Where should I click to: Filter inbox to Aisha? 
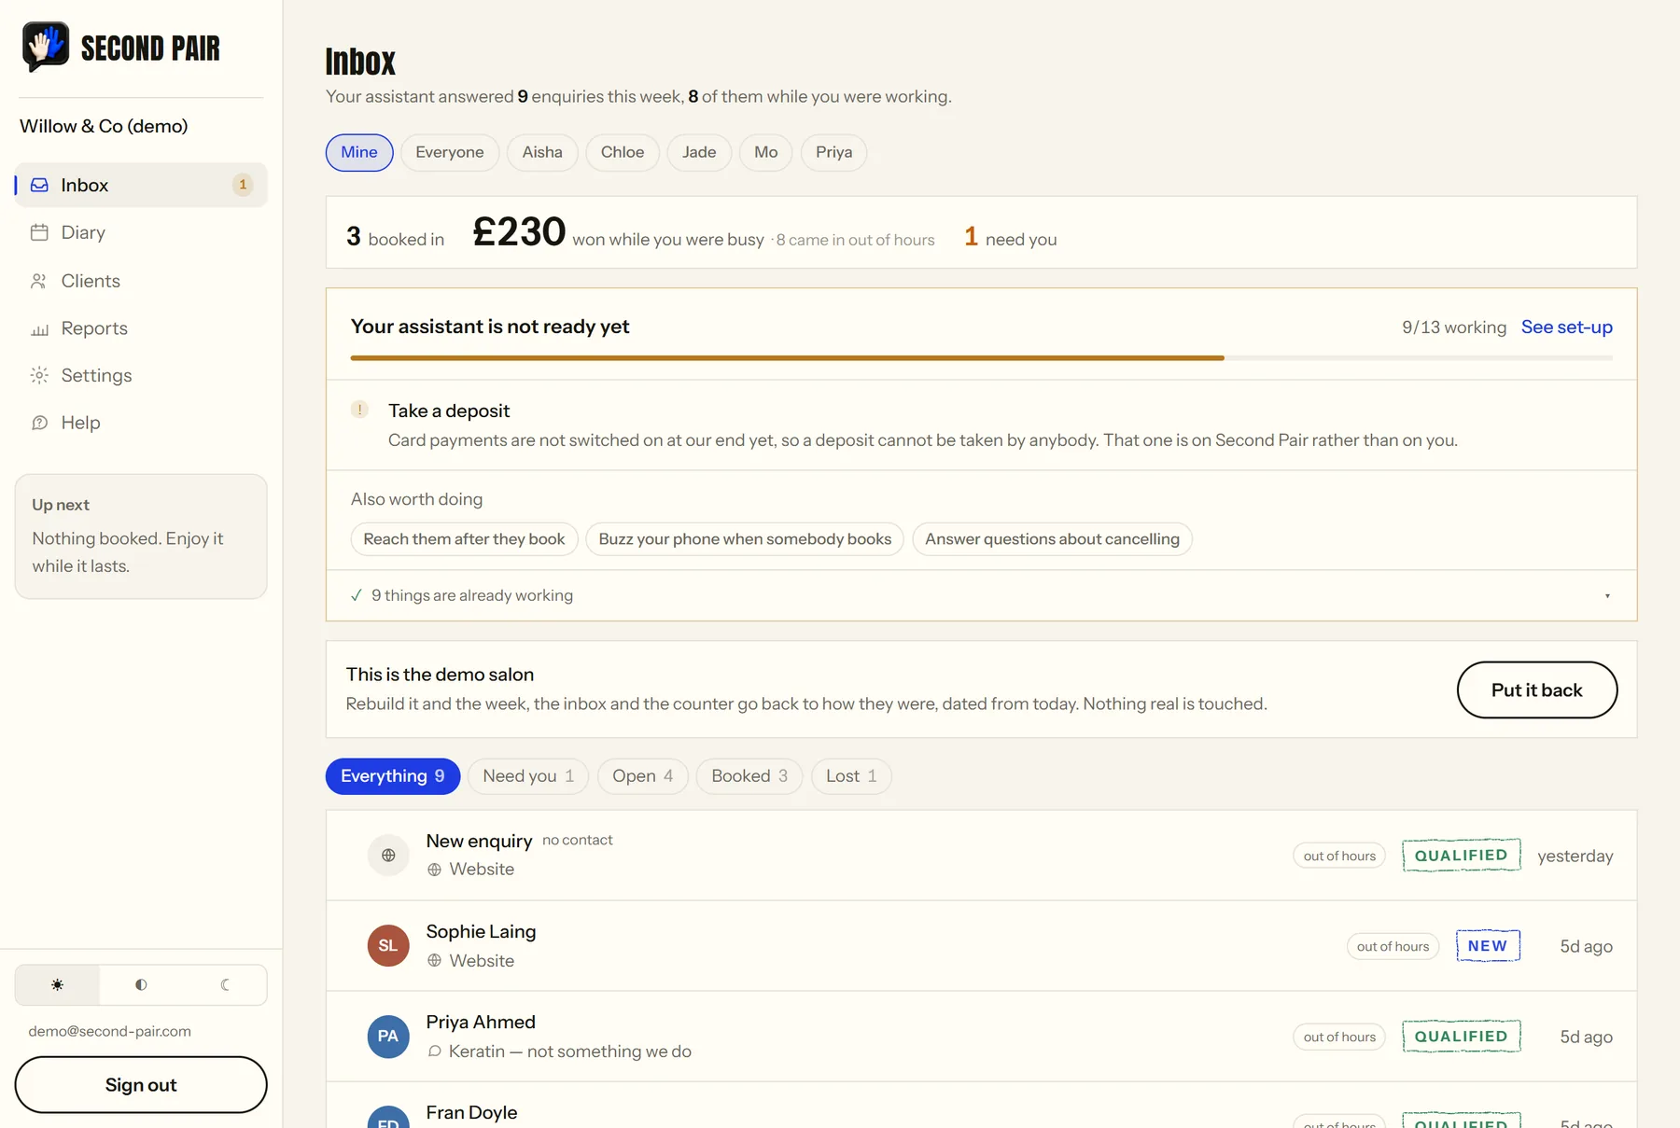pyautogui.click(x=542, y=152)
